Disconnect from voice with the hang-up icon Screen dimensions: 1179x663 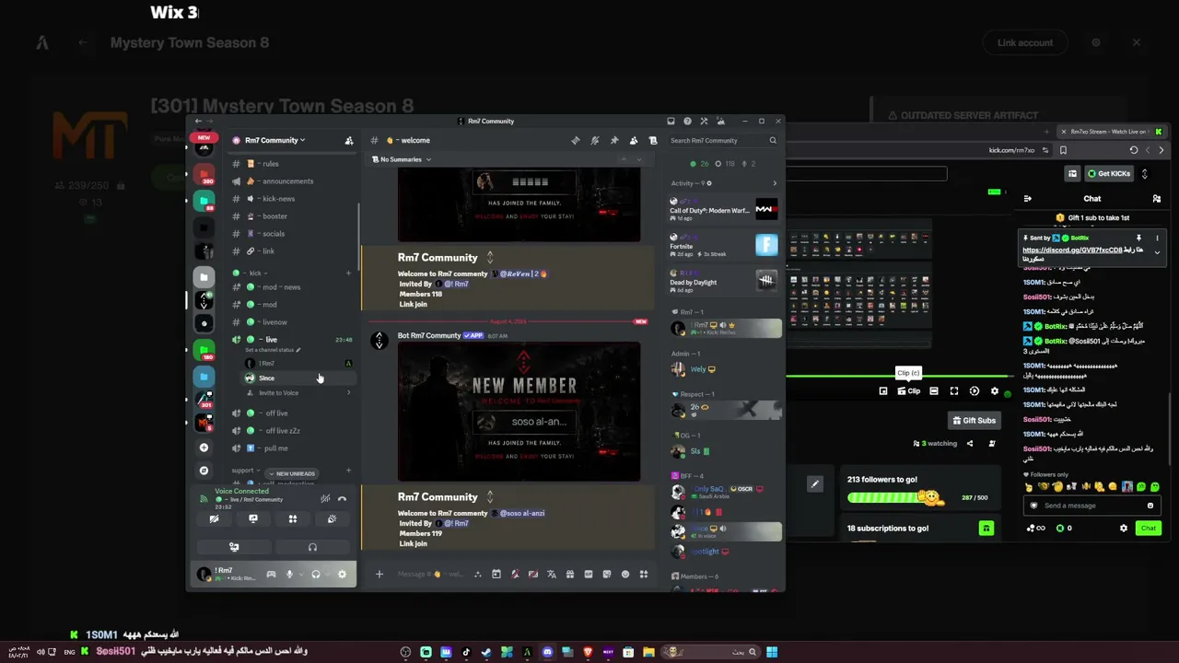point(342,498)
